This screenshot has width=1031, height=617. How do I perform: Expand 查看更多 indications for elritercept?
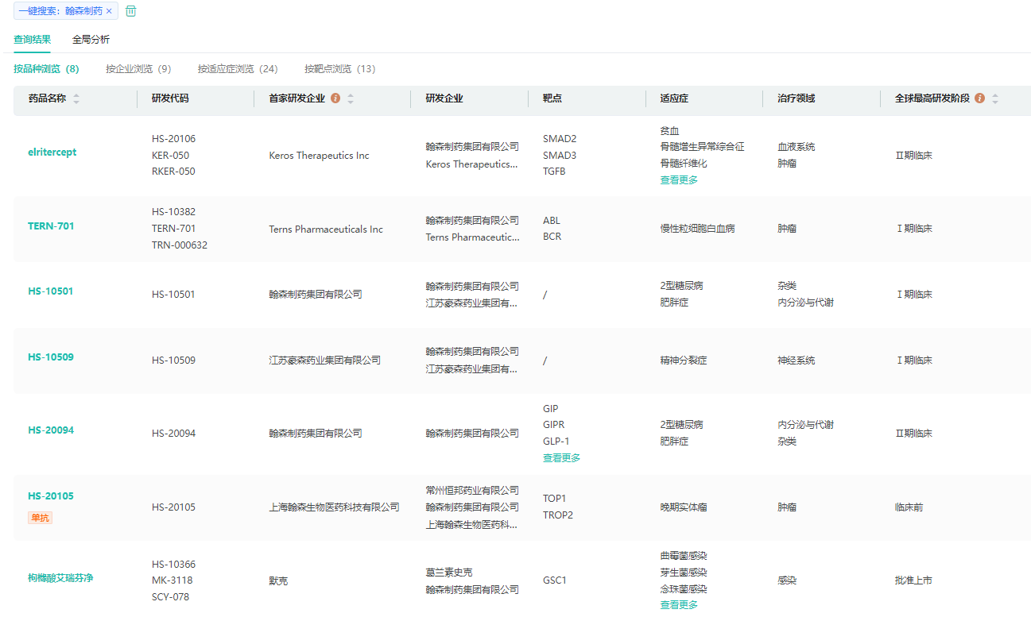(679, 180)
